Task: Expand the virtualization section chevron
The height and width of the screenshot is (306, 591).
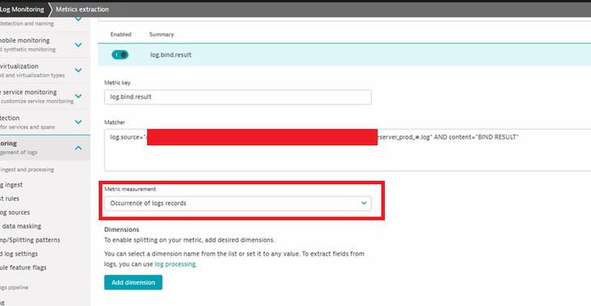Action: coord(78,70)
